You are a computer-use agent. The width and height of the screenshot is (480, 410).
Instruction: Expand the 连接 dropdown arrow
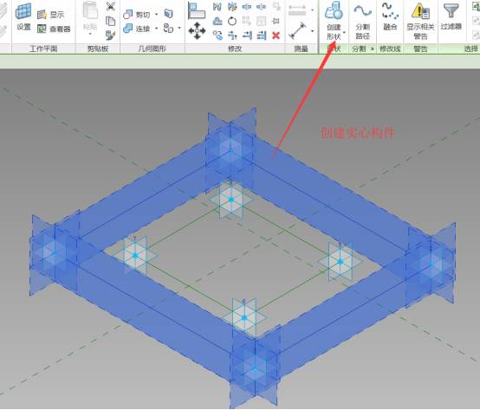coord(157,29)
